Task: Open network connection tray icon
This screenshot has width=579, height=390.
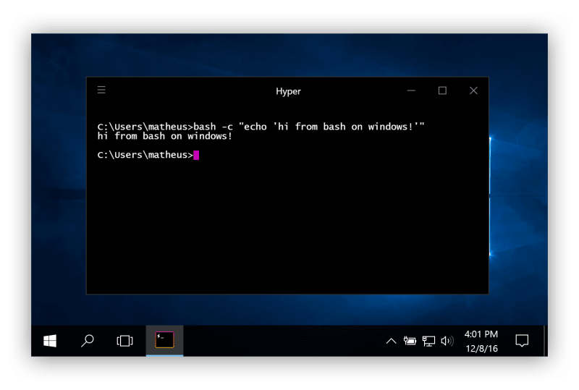Action: 428,341
